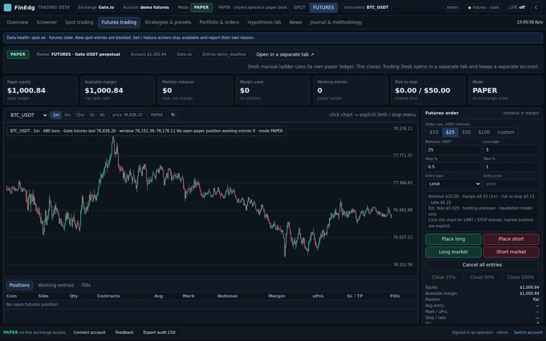546x341 pixels.
Task: Show the Working entries tab
Action: (x=55, y=285)
